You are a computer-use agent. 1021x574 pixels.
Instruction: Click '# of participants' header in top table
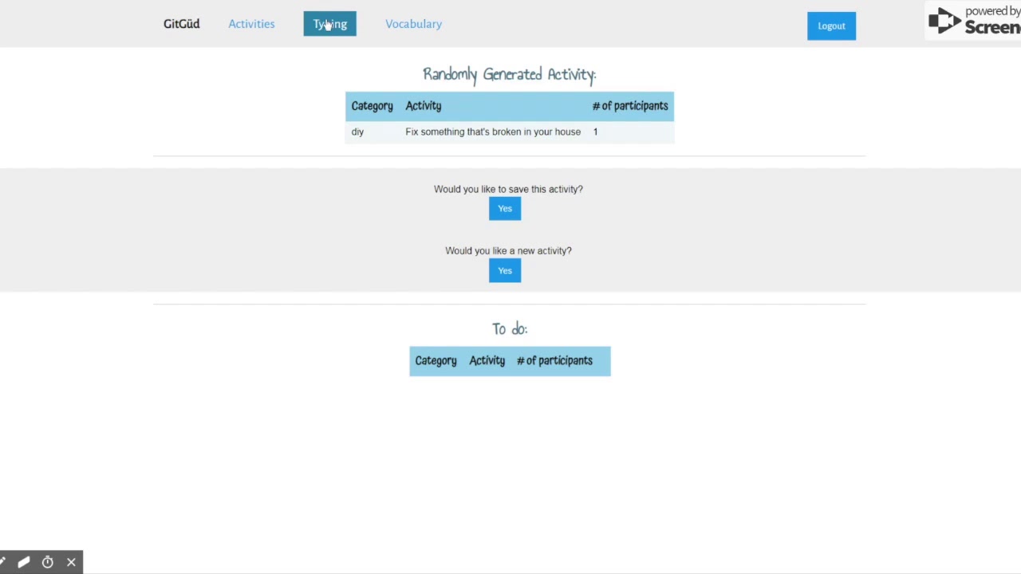(630, 106)
